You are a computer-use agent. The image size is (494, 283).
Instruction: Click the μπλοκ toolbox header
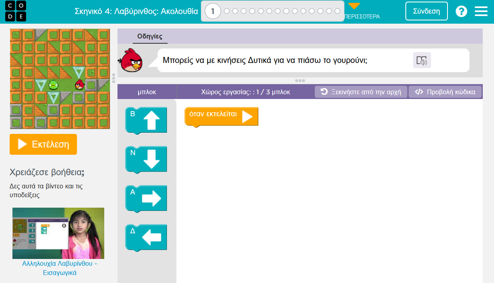point(147,92)
